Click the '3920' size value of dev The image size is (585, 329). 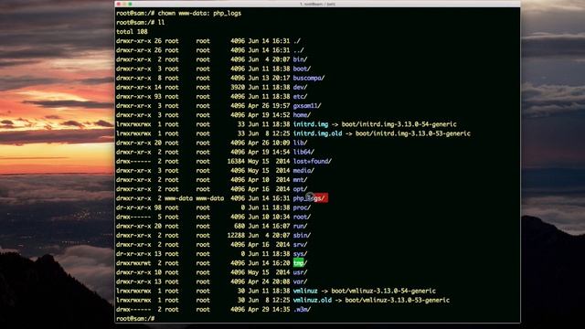pos(238,88)
